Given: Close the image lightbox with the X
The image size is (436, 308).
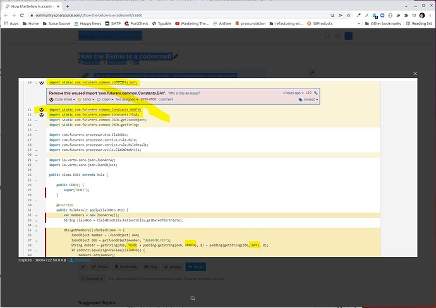Looking at the screenshot, I should click(x=415, y=74).
